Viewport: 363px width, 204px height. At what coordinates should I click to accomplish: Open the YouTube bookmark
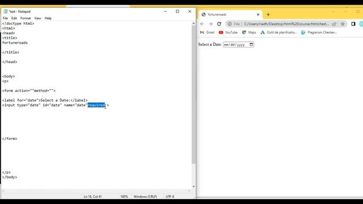(x=228, y=32)
